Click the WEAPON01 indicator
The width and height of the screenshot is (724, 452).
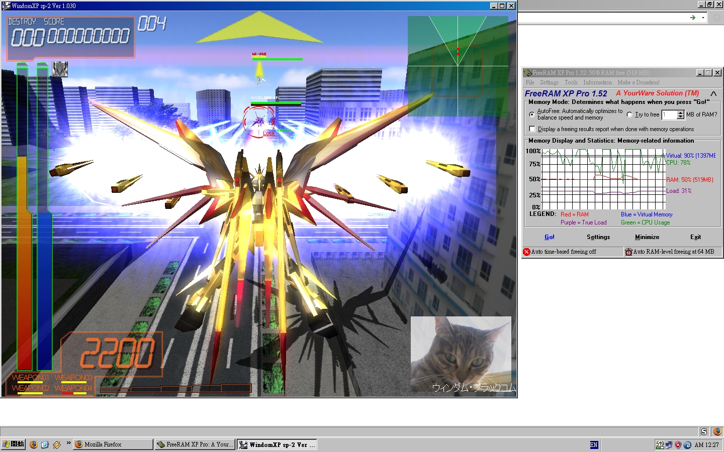pyautogui.click(x=30, y=378)
